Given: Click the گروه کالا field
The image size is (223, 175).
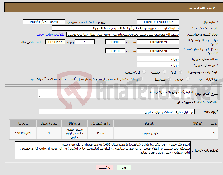Looking at the screenshot, I should 117,112.
